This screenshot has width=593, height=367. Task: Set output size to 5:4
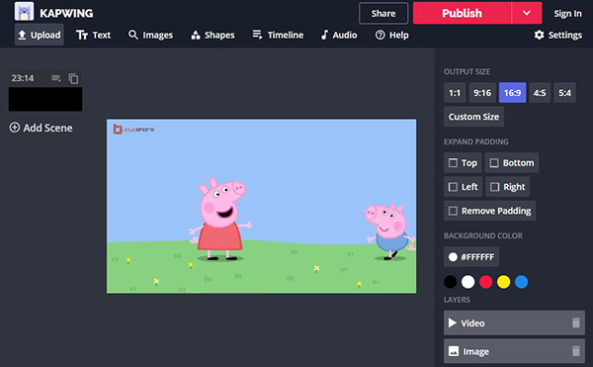point(564,93)
